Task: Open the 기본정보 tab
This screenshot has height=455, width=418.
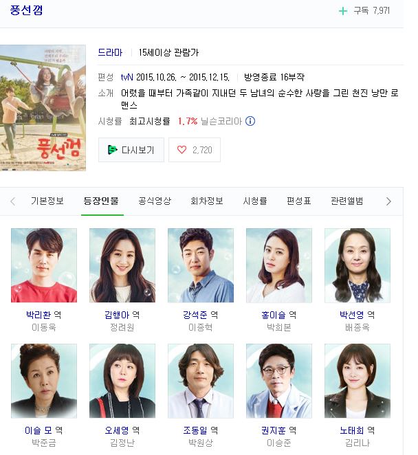Action: 47,201
